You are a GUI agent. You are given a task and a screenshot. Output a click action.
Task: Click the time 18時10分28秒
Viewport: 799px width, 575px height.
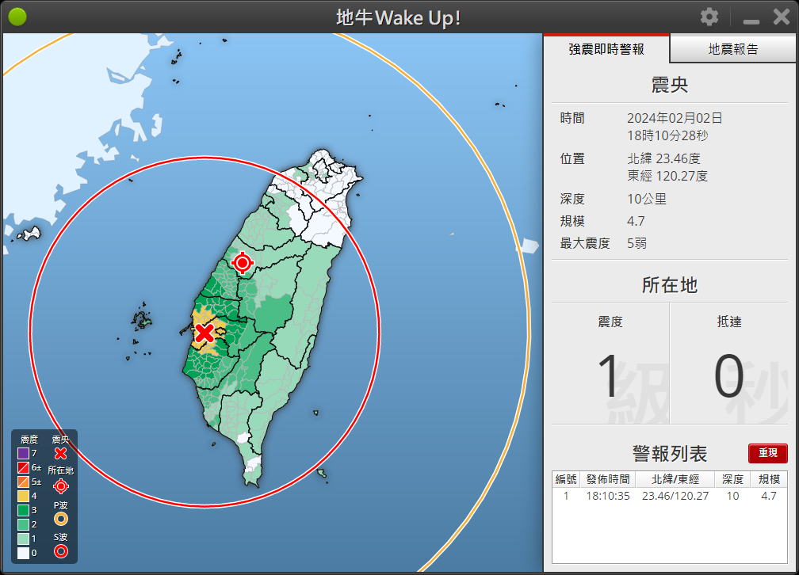[x=667, y=135]
